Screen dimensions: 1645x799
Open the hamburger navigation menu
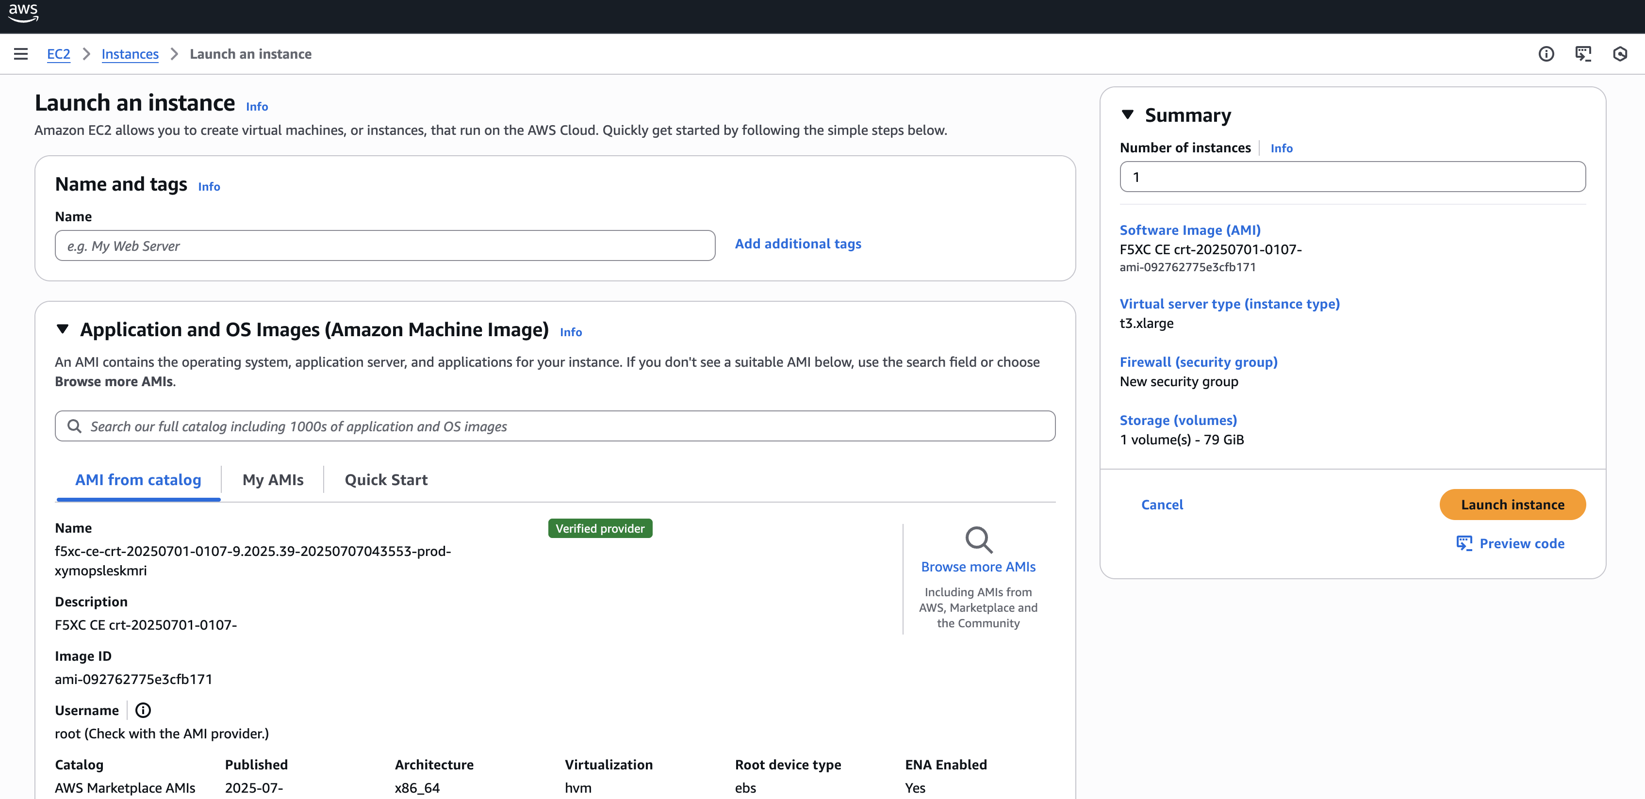tap(21, 54)
